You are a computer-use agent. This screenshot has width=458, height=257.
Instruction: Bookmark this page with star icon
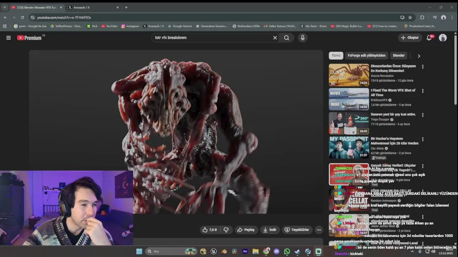pyautogui.click(x=410, y=17)
